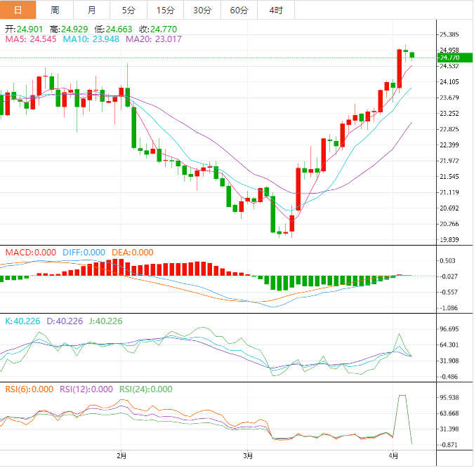Click the open price value 24.901
This screenshot has width=474, height=468.
pyautogui.click(x=29, y=29)
